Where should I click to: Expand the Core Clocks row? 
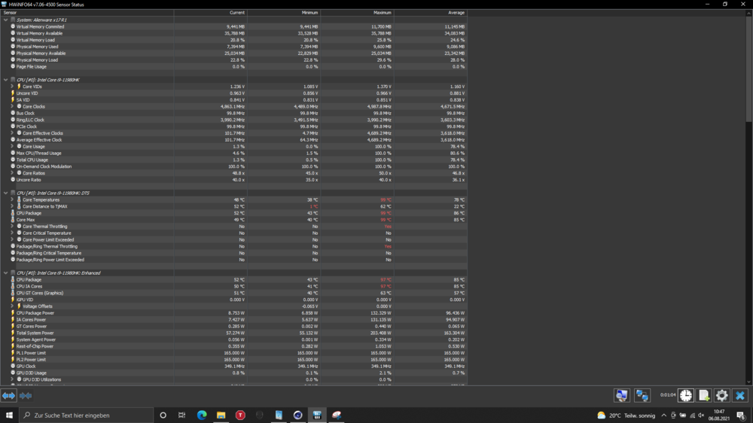coord(12,107)
